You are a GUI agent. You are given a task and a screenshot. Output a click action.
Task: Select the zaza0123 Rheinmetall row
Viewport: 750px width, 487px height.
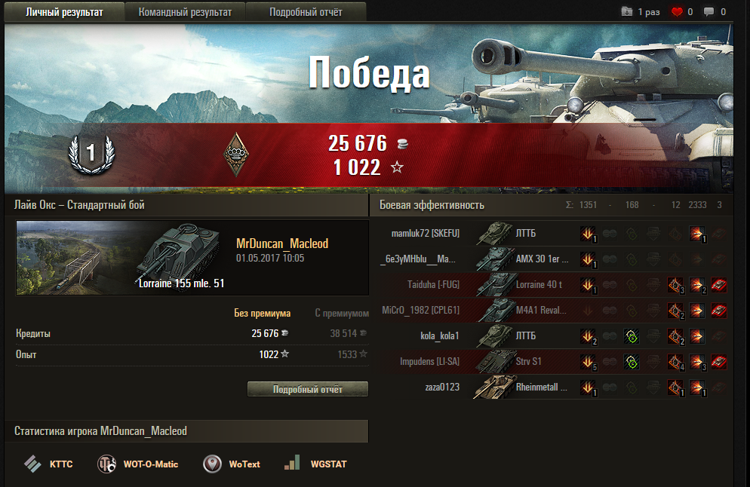[x=553, y=387]
